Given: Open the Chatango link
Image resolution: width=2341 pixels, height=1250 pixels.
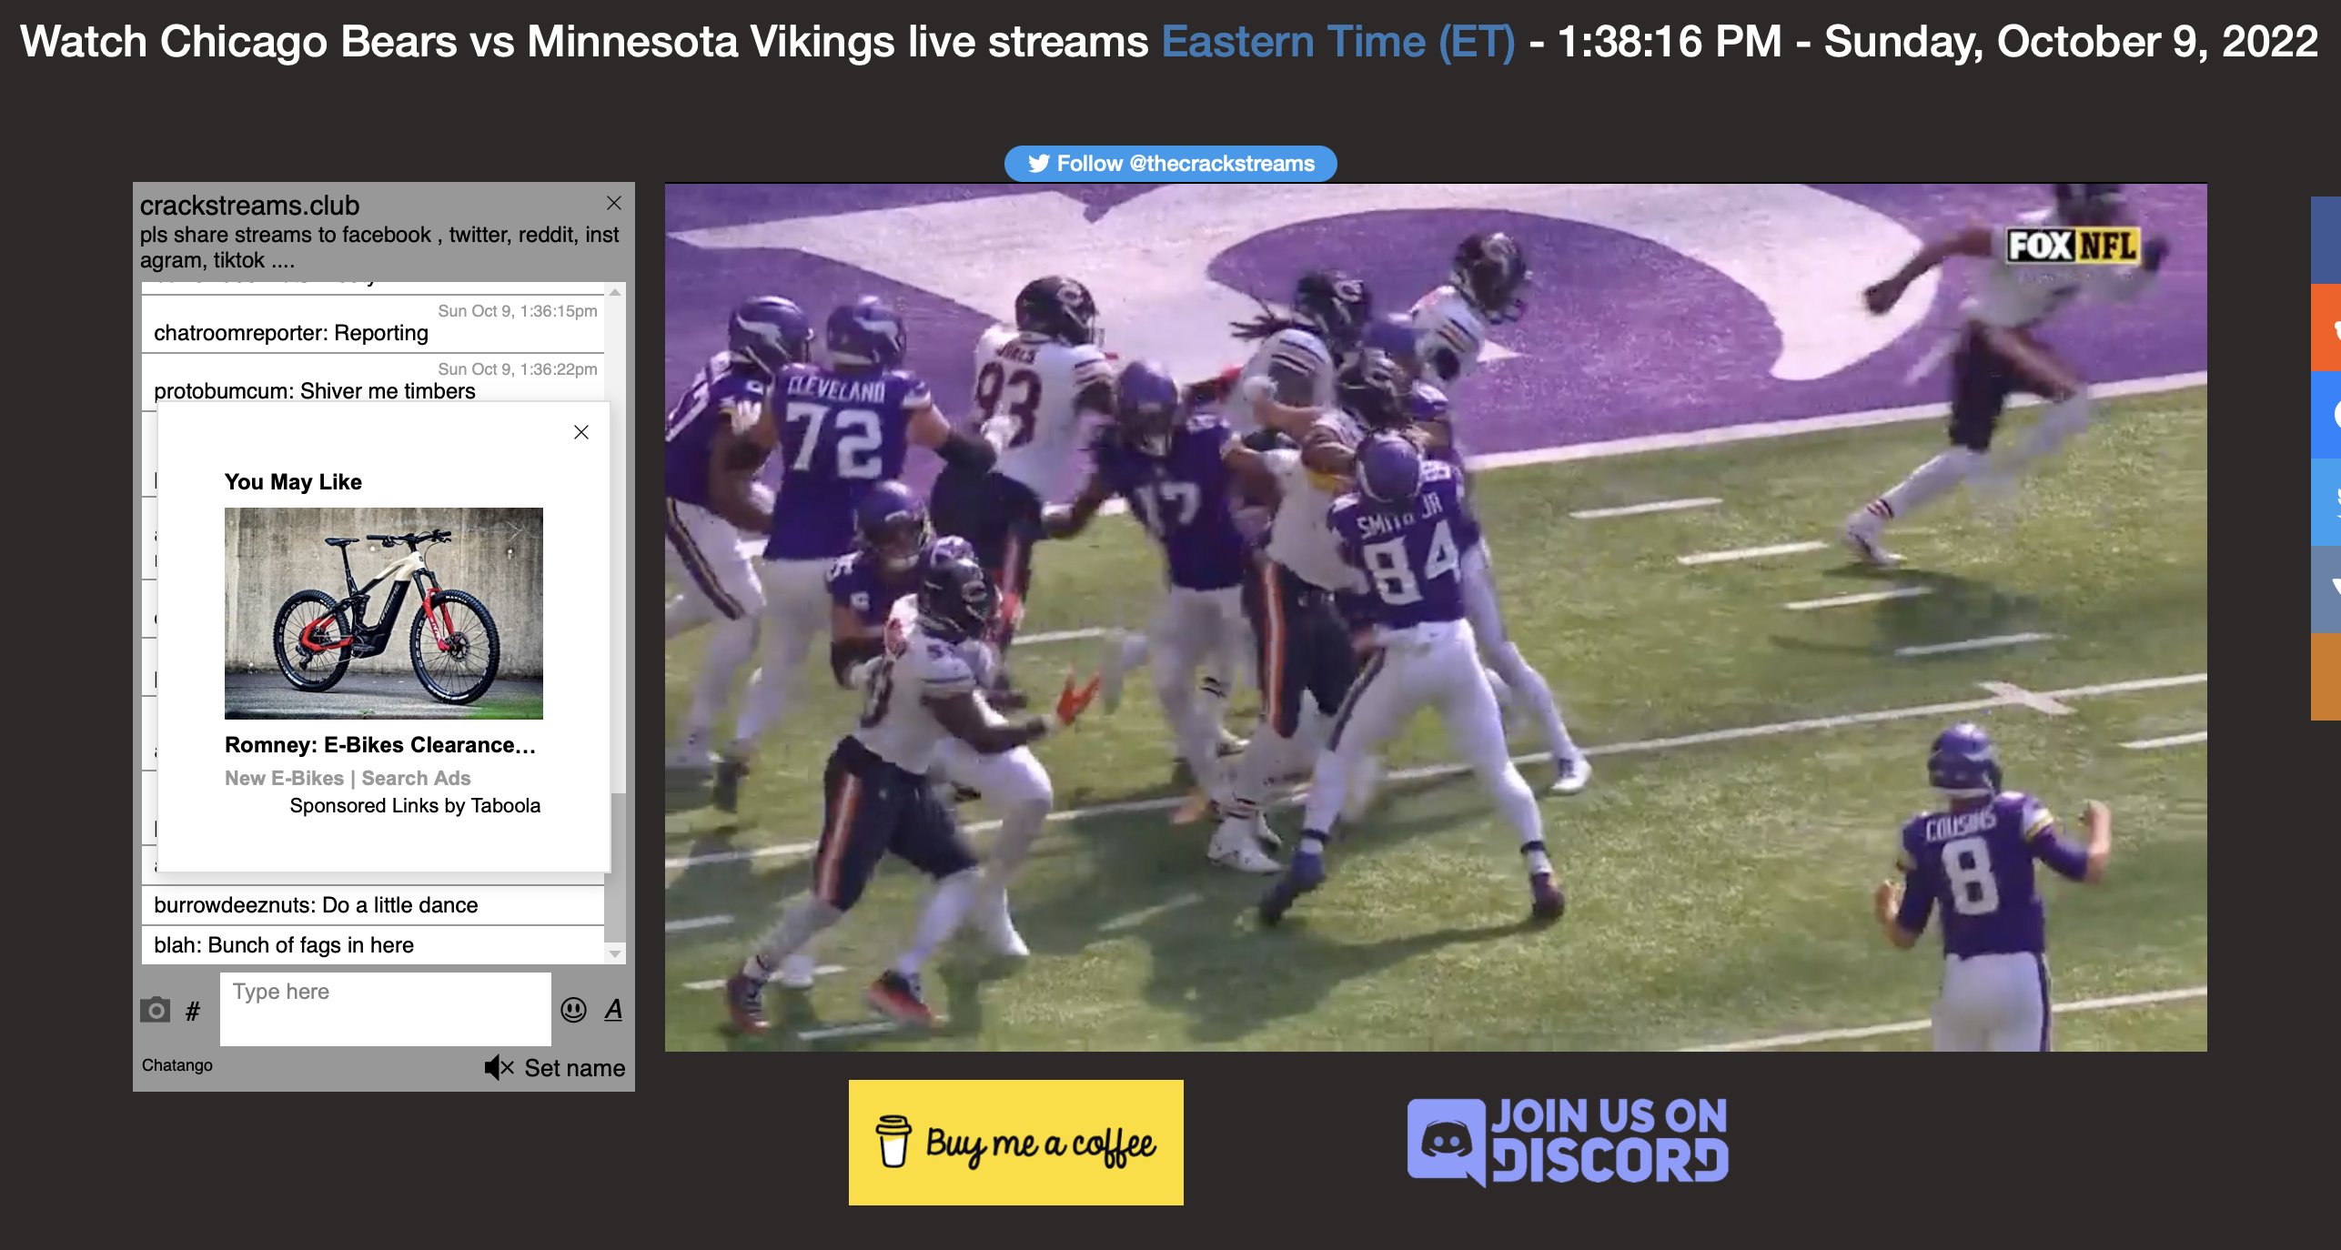Looking at the screenshot, I should [177, 1065].
